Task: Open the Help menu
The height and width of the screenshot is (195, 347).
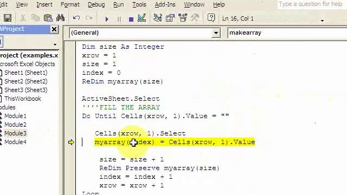Action: tap(219, 4)
